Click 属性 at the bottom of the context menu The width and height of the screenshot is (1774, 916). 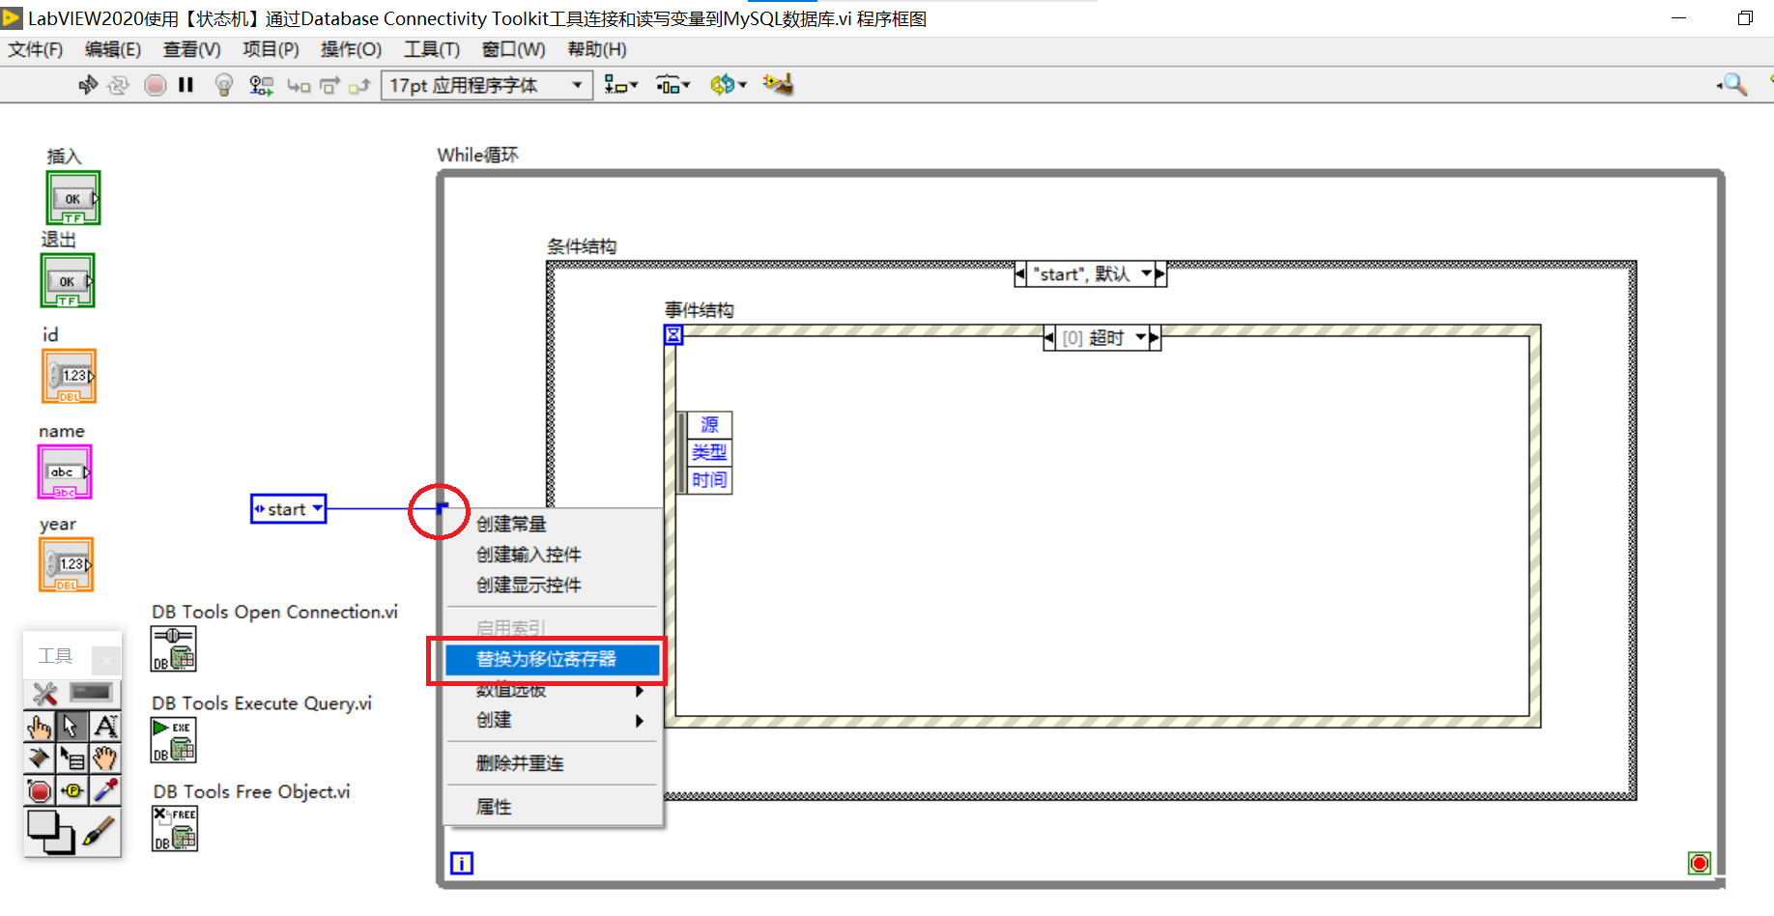[494, 806]
